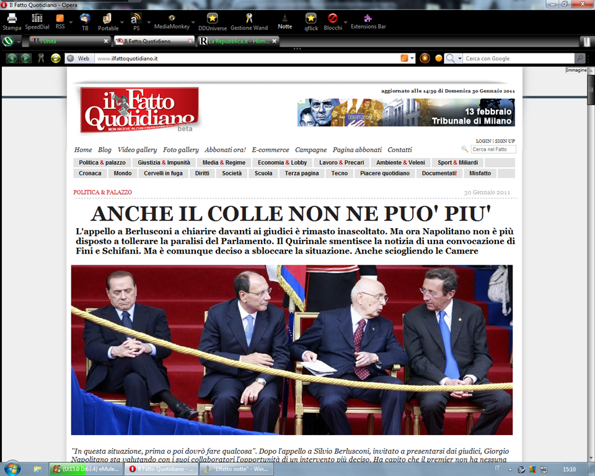Click the magnifier icon beside Cerca nel Fatto
Screen dimensions: 595x476
pyautogui.click(x=464, y=149)
